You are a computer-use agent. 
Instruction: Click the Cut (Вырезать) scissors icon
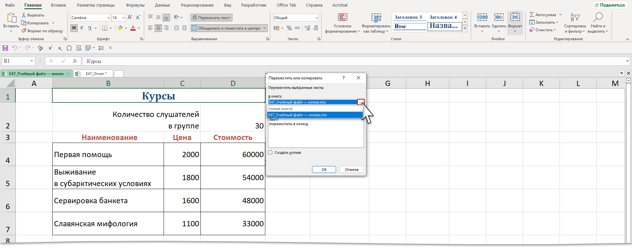pos(24,15)
